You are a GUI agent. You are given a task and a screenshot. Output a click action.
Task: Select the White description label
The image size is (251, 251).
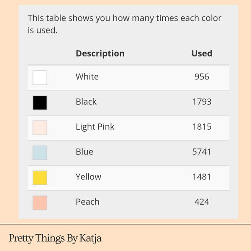pos(87,77)
